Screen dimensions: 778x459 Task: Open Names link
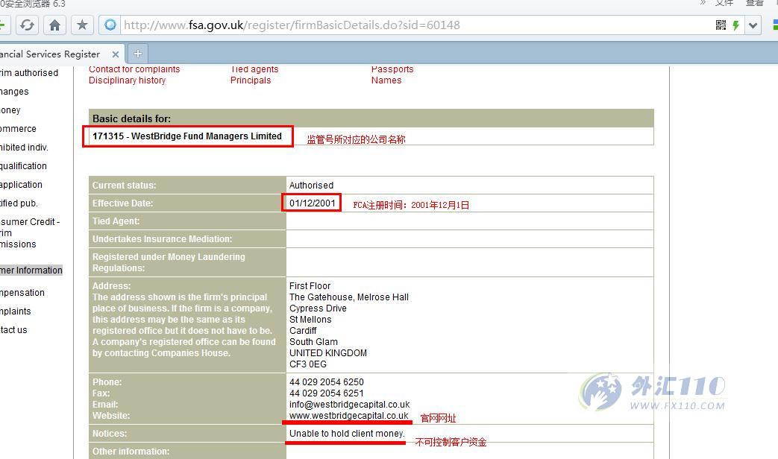(x=386, y=80)
